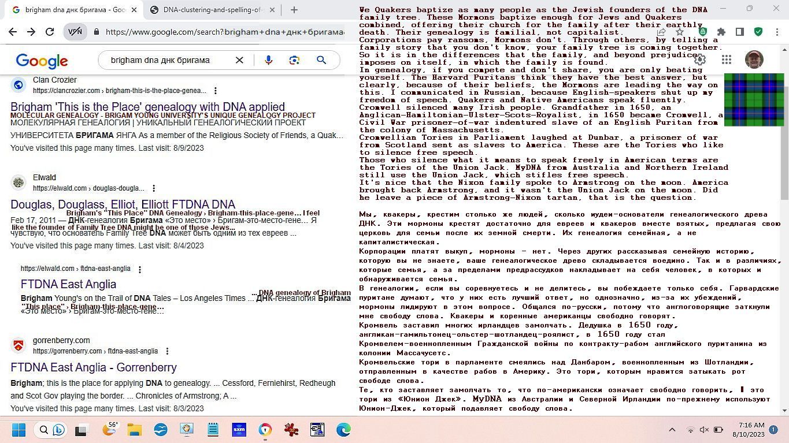
Task: Submit search with blue magnifier icon
Action: [x=321, y=60]
